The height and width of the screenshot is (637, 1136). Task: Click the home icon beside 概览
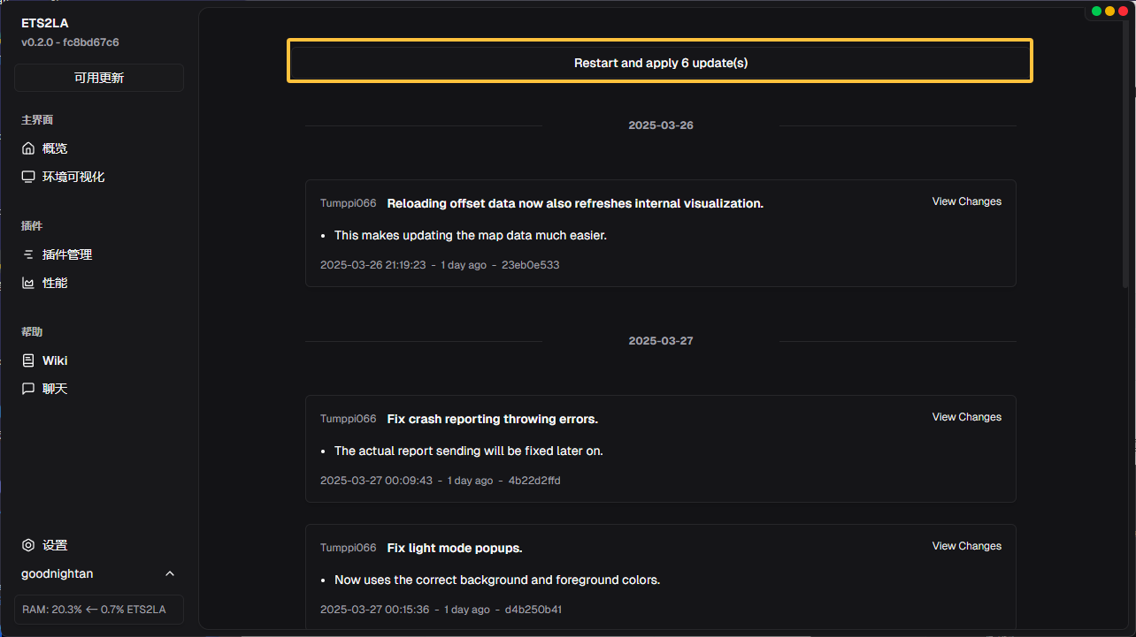point(28,148)
